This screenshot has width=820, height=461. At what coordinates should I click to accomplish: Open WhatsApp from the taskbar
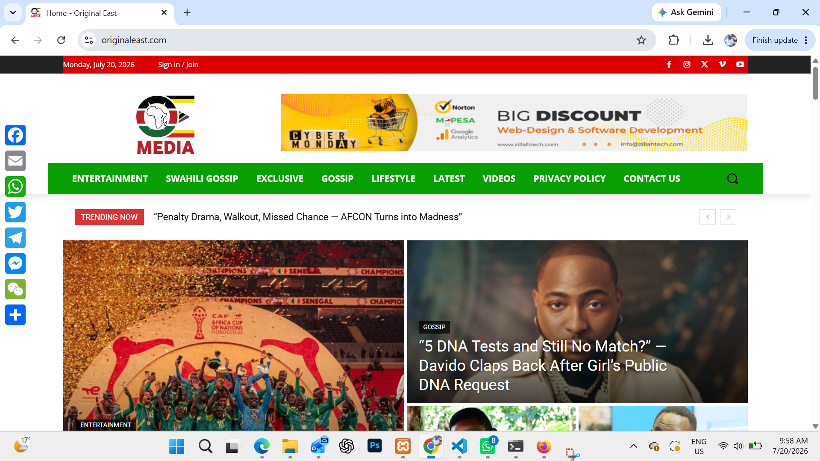pos(488,446)
